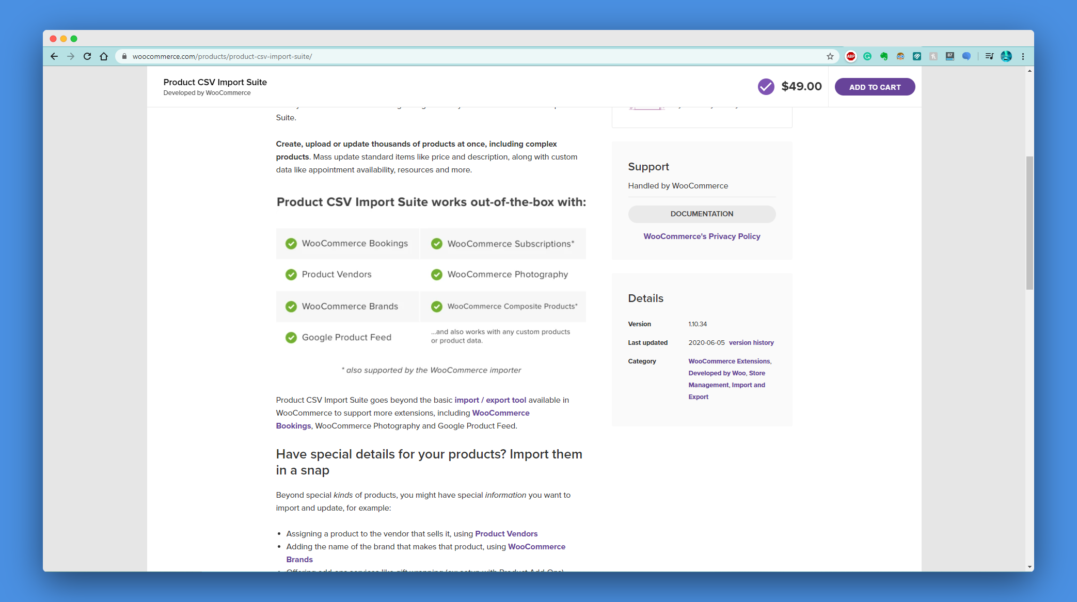Open the WooCommerce Bookings paragraph link
Image resolution: width=1077 pixels, height=602 pixels.
click(403, 419)
